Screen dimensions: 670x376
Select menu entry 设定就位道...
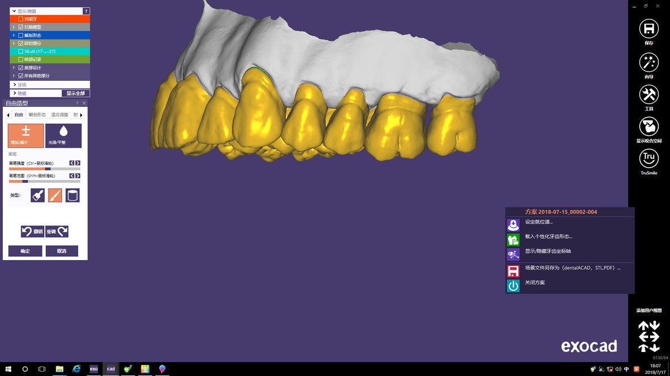pyautogui.click(x=539, y=222)
